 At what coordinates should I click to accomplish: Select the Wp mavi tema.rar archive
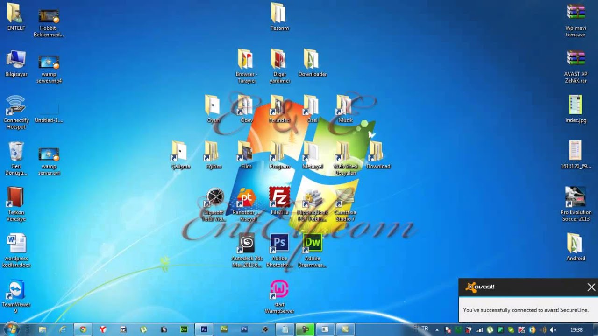pyautogui.click(x=576, y=21)
